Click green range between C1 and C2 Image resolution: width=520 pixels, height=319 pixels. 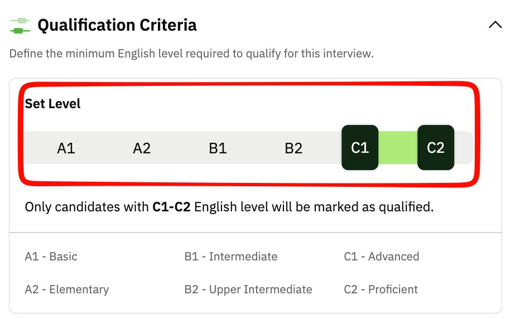click(398, 148)
